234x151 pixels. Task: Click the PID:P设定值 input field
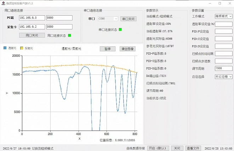223,31
